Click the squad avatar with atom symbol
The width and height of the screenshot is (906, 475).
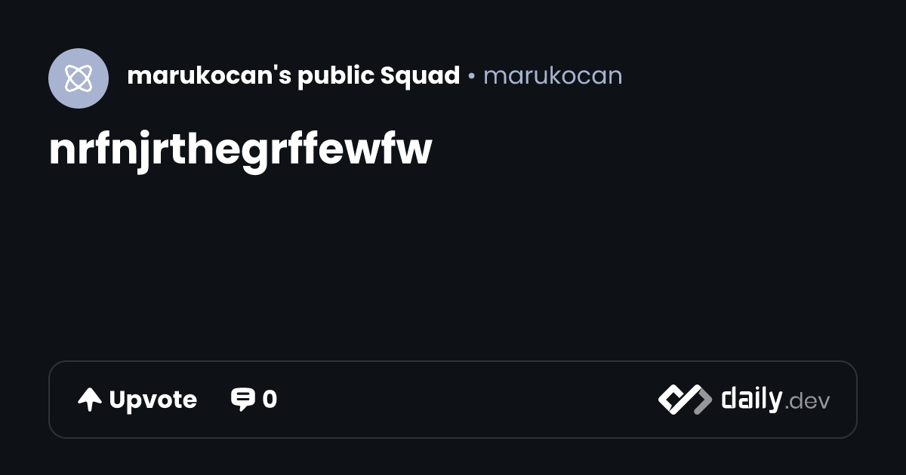(79, 78)
